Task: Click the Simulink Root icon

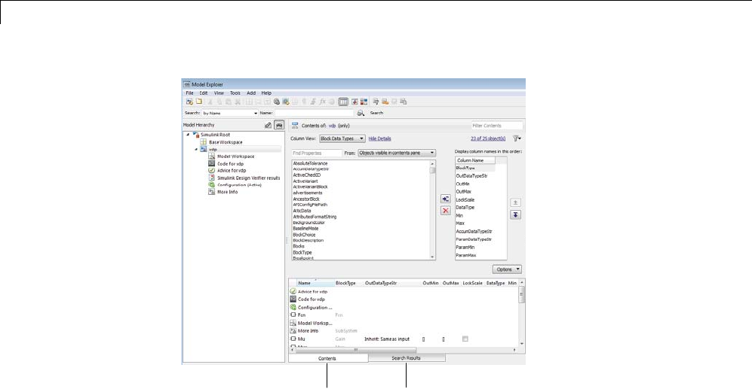Action: (195, 135)
